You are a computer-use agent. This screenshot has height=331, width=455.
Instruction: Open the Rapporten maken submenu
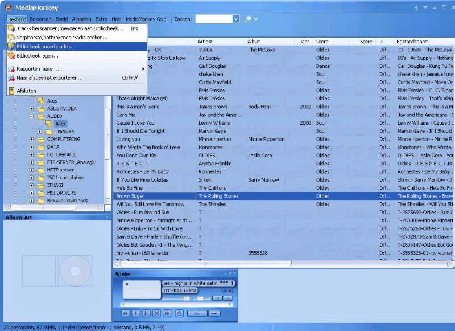(x=77, y=69)
